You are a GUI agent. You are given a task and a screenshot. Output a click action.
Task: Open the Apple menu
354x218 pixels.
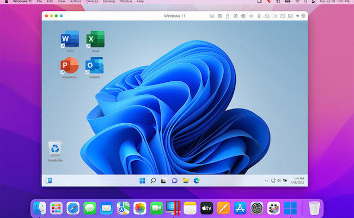point(7,1)
